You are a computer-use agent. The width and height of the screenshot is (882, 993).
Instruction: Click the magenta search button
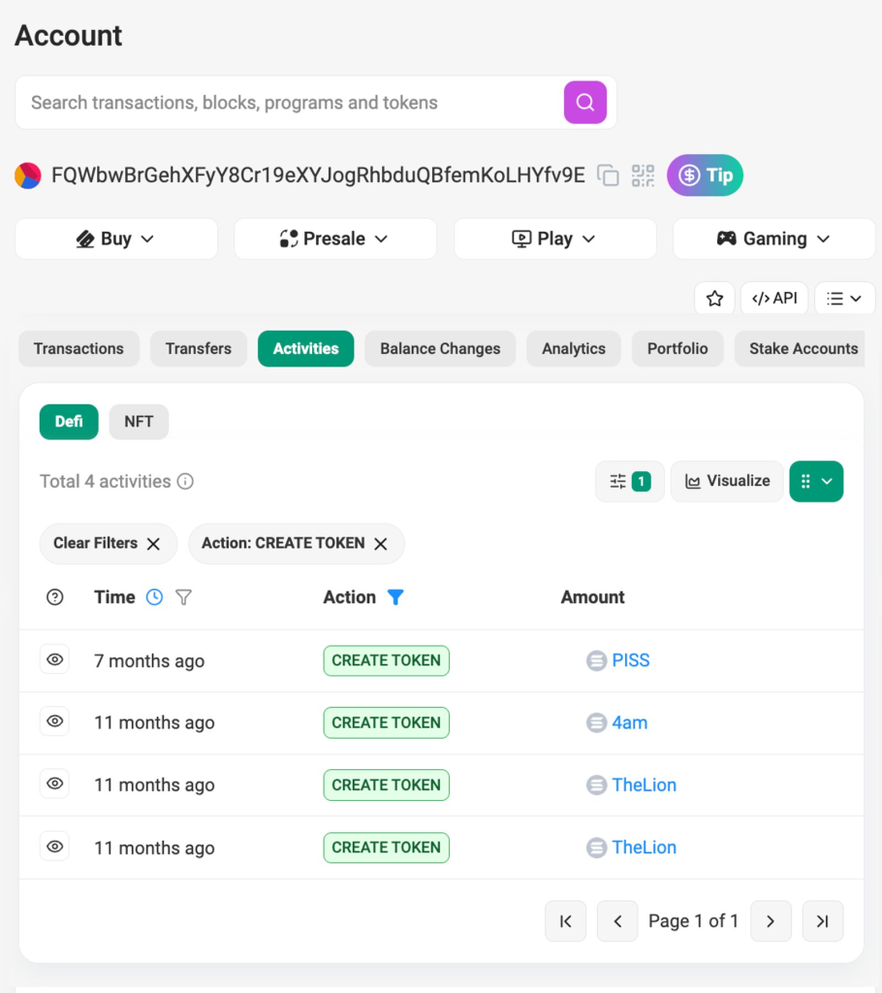(584, 103)
